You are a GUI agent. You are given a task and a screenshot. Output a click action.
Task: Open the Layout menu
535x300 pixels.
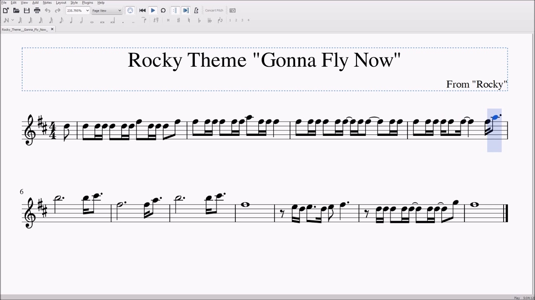61,2
